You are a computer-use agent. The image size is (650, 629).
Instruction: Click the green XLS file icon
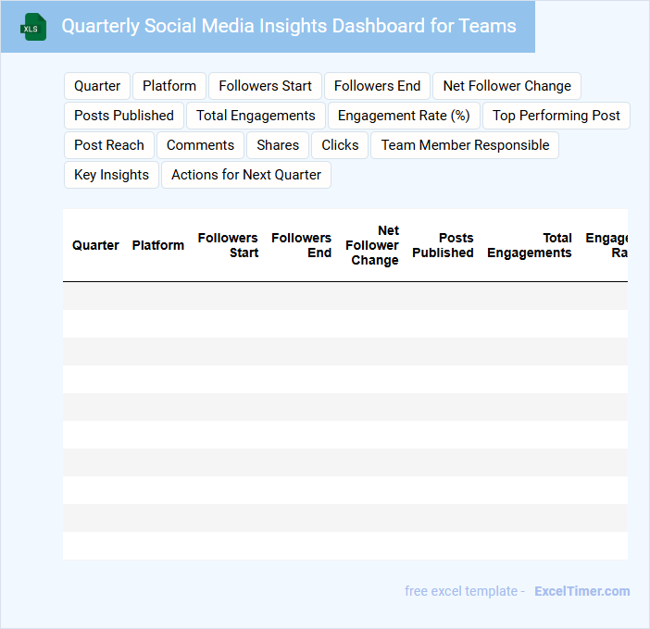[x=33, y=27]
